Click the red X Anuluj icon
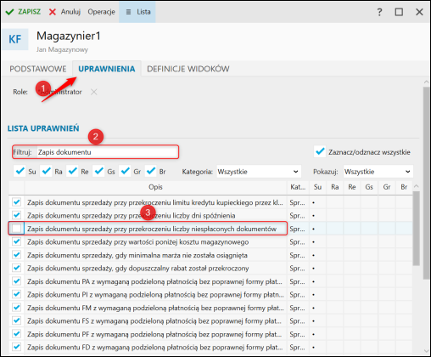The width and height of the screenshot is (431, 357). [x=53, y=12]
